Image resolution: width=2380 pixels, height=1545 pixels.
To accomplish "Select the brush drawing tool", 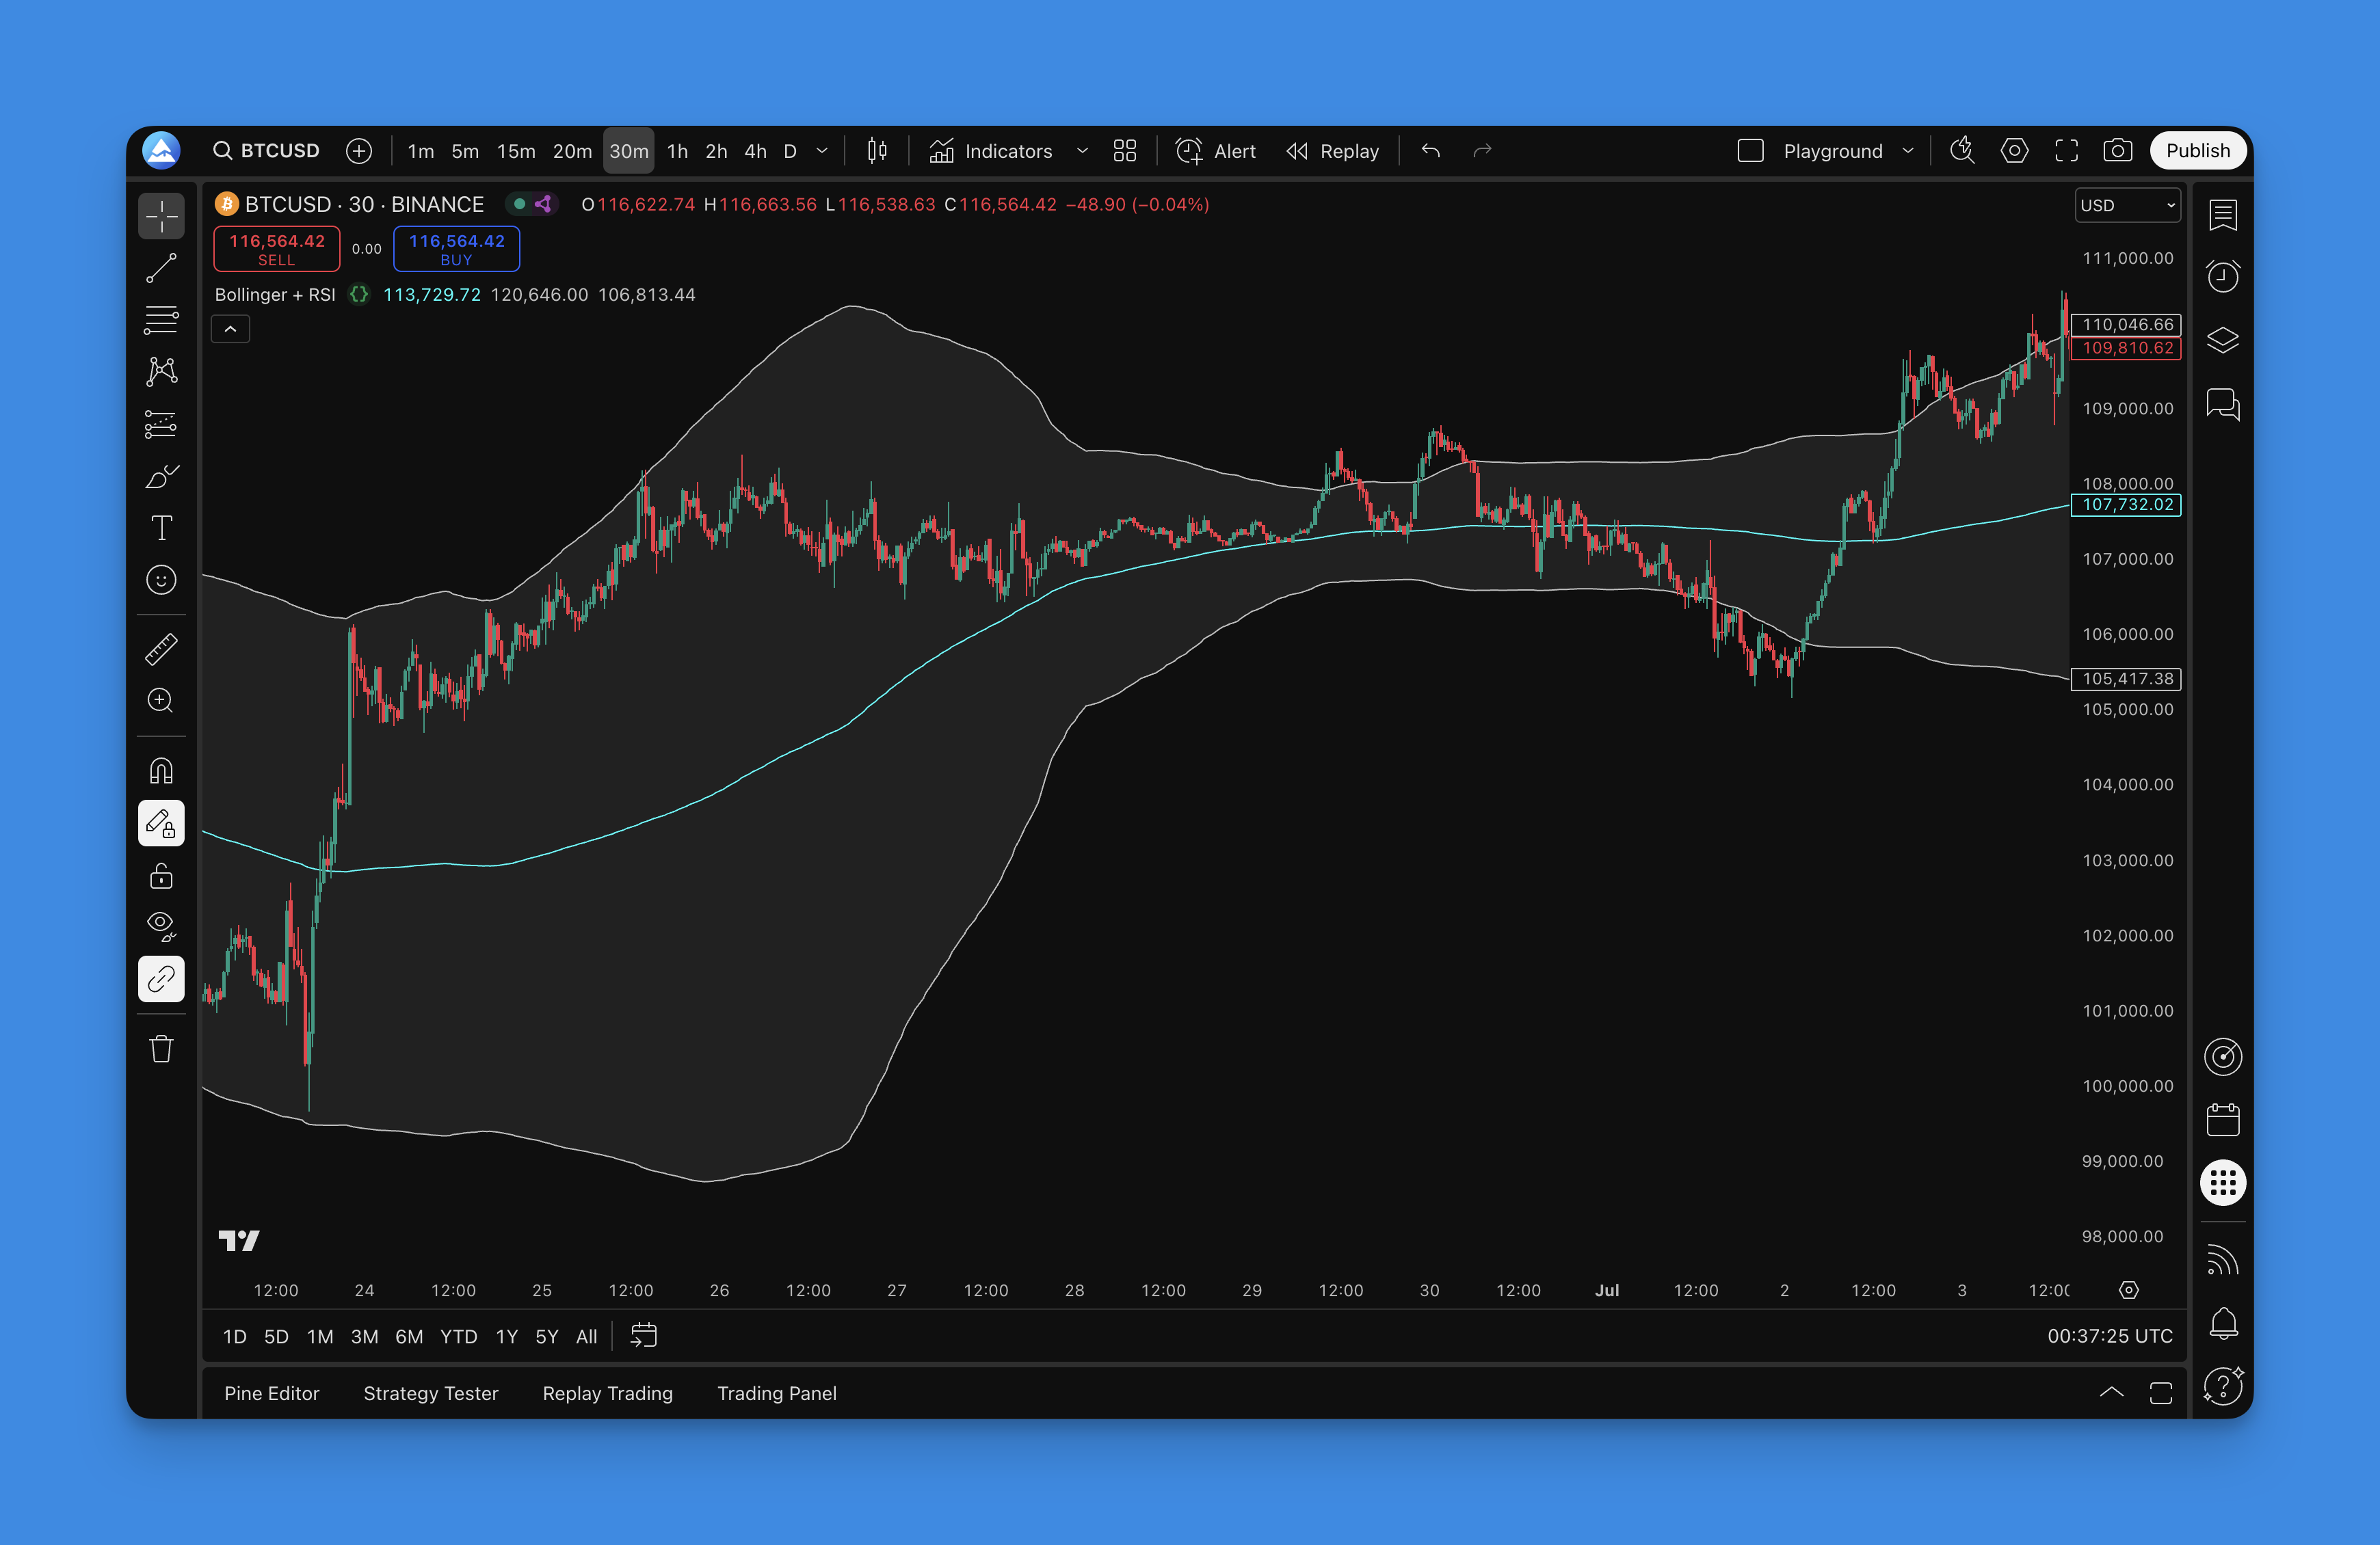I will (x=161, y=476).
